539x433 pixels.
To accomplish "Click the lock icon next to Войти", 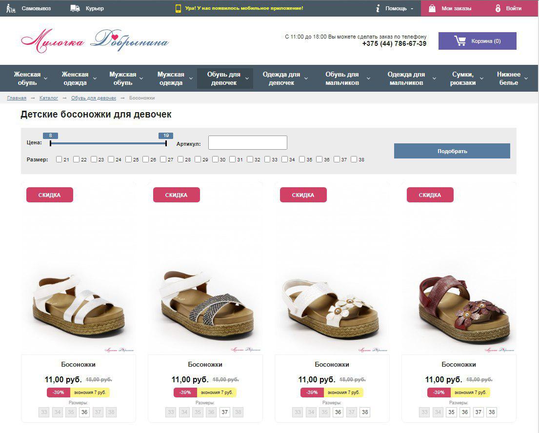I will (498, 8).
